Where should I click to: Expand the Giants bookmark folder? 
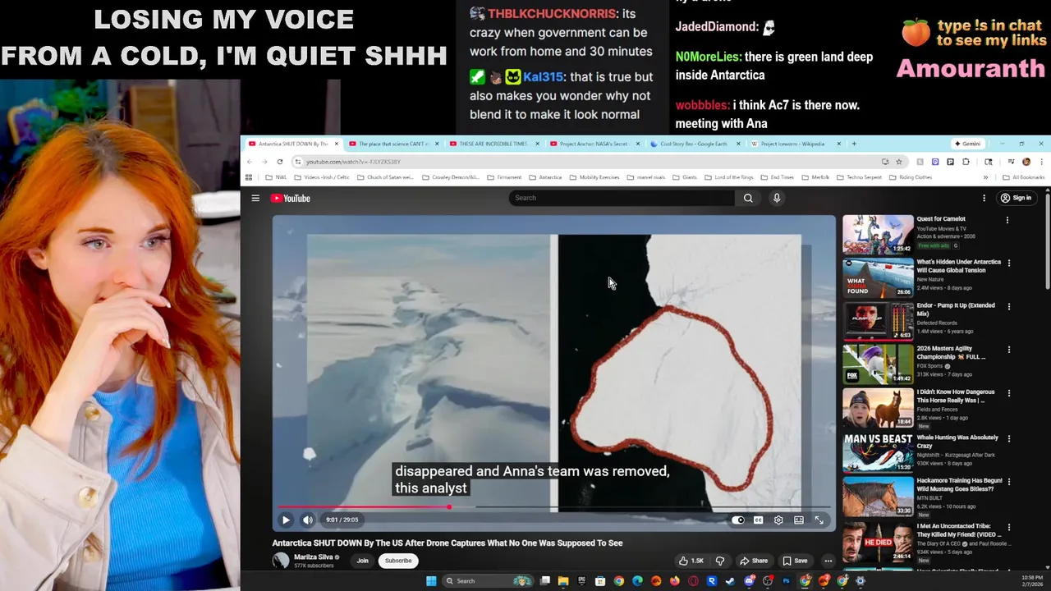tap(685, 177)
